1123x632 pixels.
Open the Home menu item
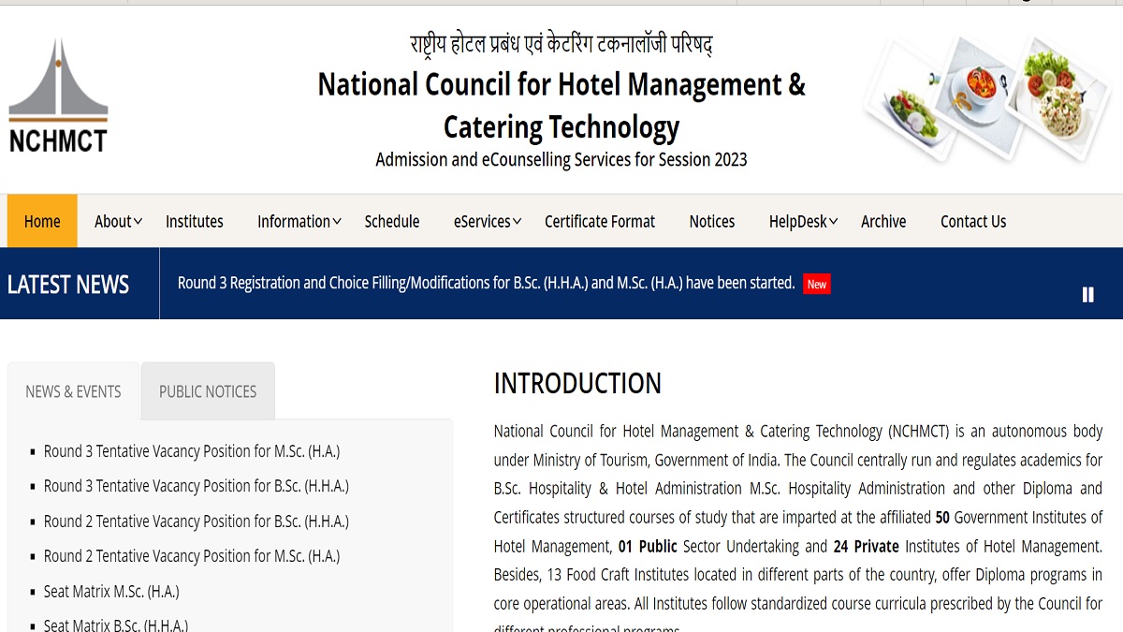click(x=42, y=221)
